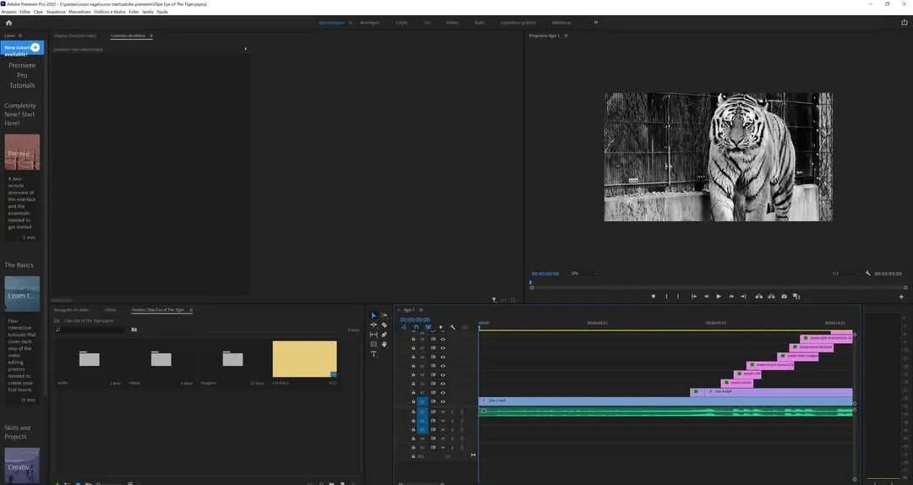Click Quick Export share icon
The width and height of the screenshot is (913, 485).
(905, 23)
